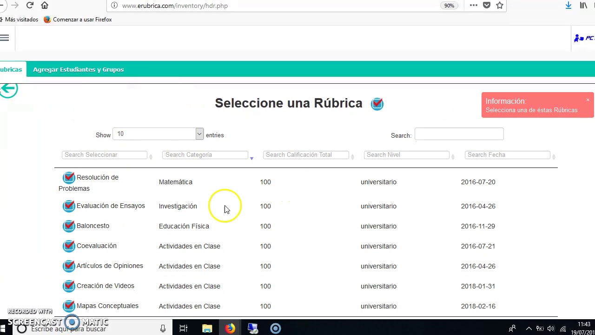Viewport: 595px width, 335px height.
Task: Click the 90% zoom level indicator
Action: 449,6
